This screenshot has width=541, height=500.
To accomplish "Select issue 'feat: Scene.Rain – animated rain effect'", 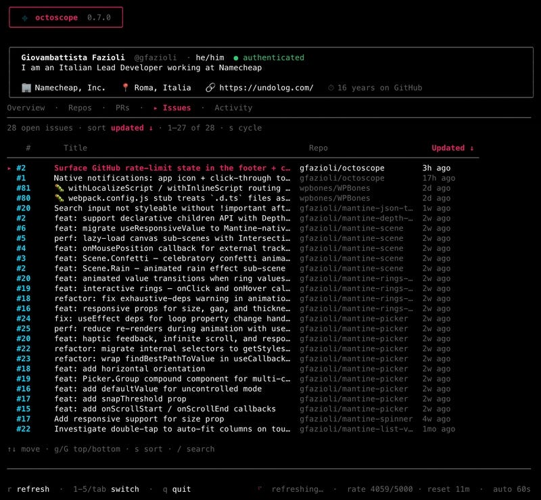I will click(243, 269).
